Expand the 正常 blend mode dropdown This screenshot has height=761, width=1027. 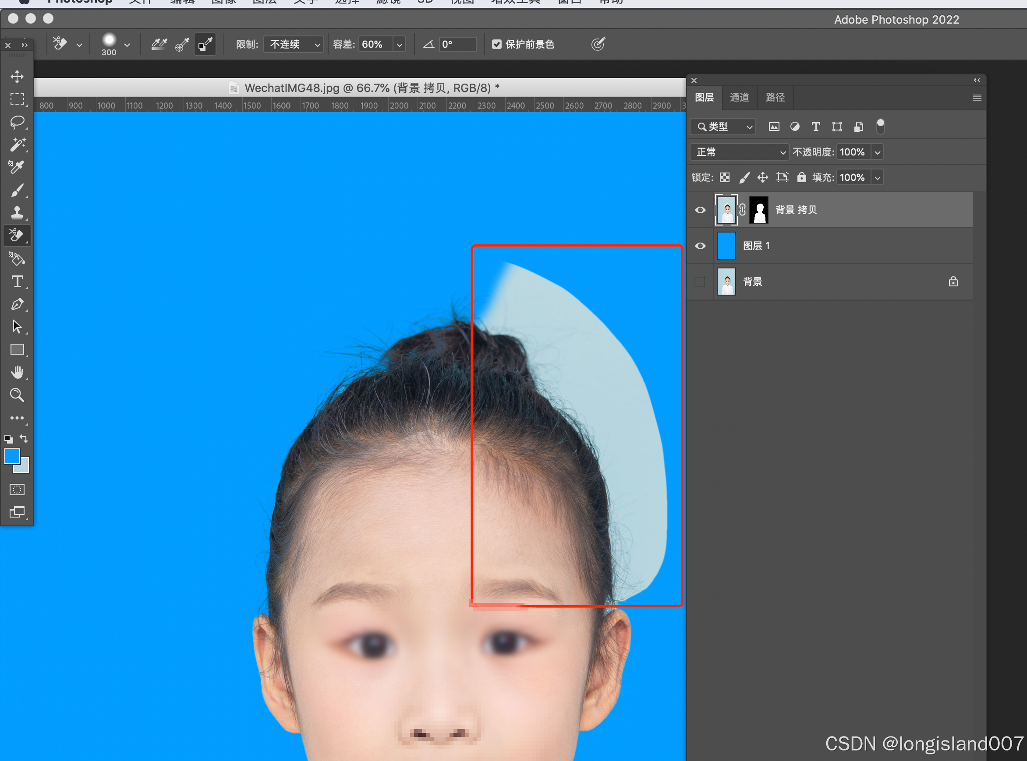pyautogui.click(x=740, y=152)
